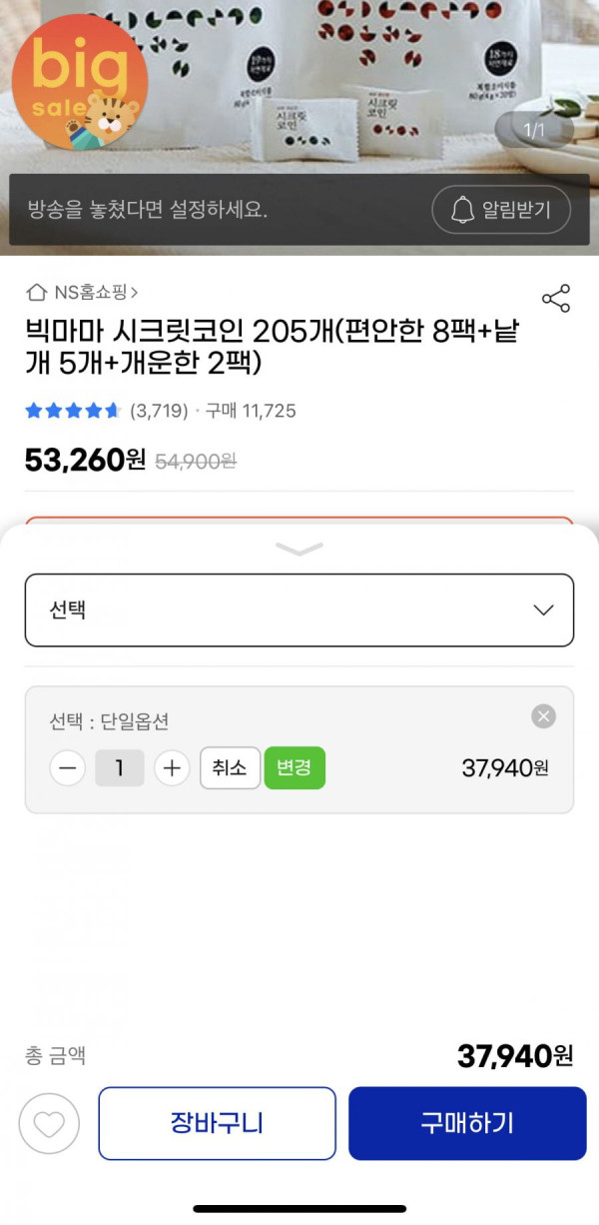The image size is (599, 1225).
Task: Tap the share icon beside product title
Action: 555,298
